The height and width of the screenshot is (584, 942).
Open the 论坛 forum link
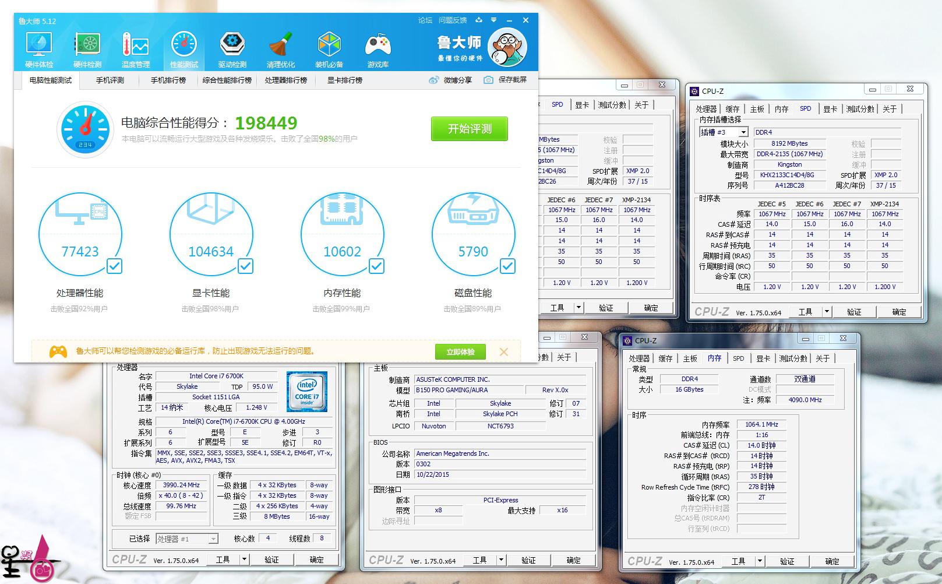coord(425,20)
